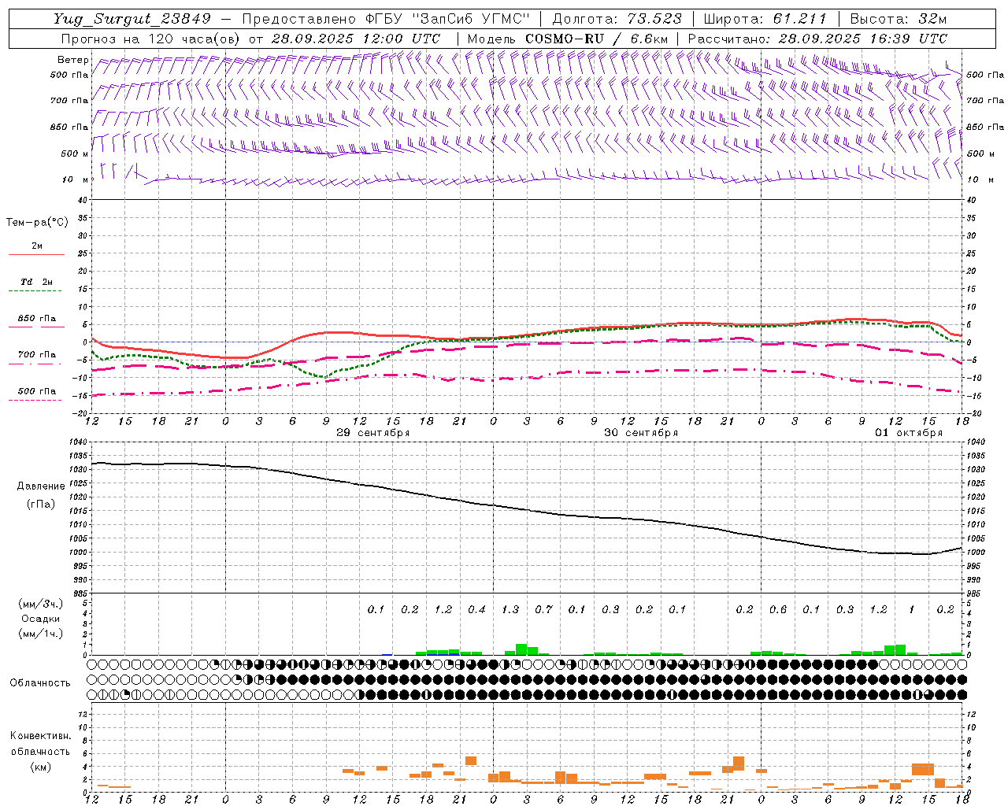
Task: Click the (гПа) unit under Давление
Action: pyautogui.click(x=41, y=504)
